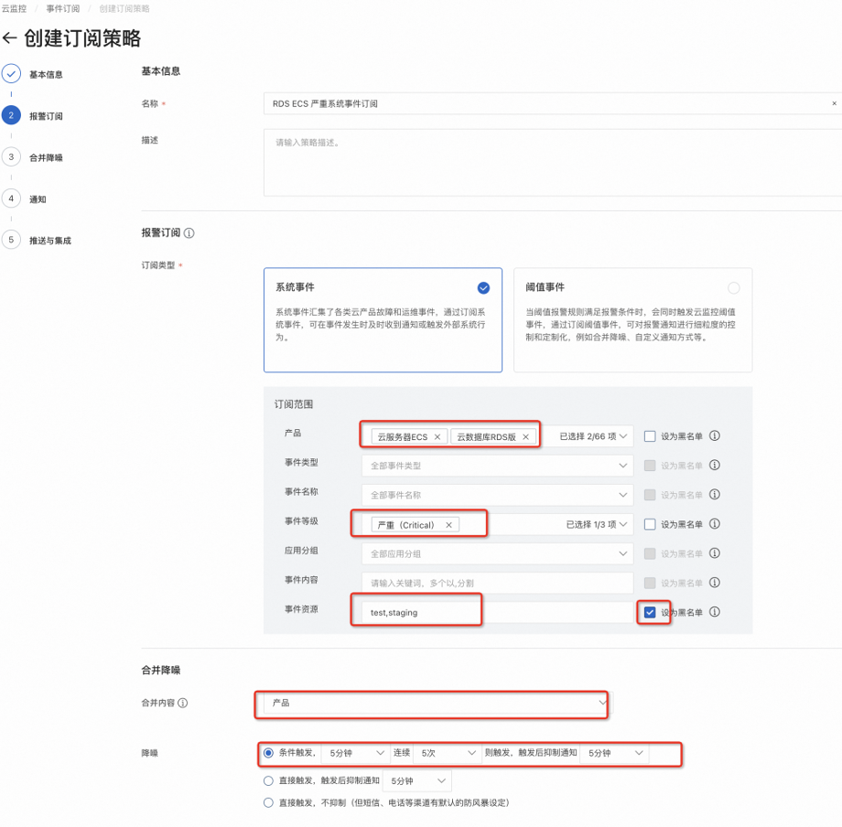This screenshot has width=842, height=827.
Task: Select 直接触发，不抑制 radio option
Action: click(x=268, y=802)
